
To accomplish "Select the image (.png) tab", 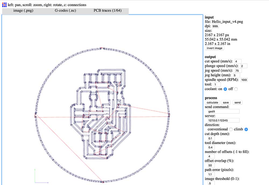I will (23, 10).
